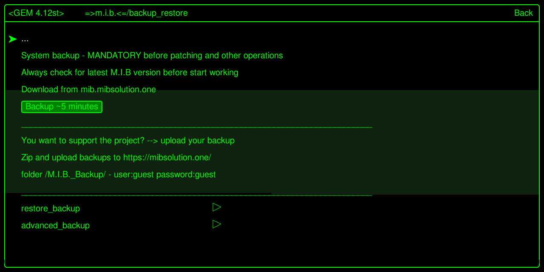Click the GEM 4.12st title label
This screenshot has height=272, width=544.
[36, 13]
